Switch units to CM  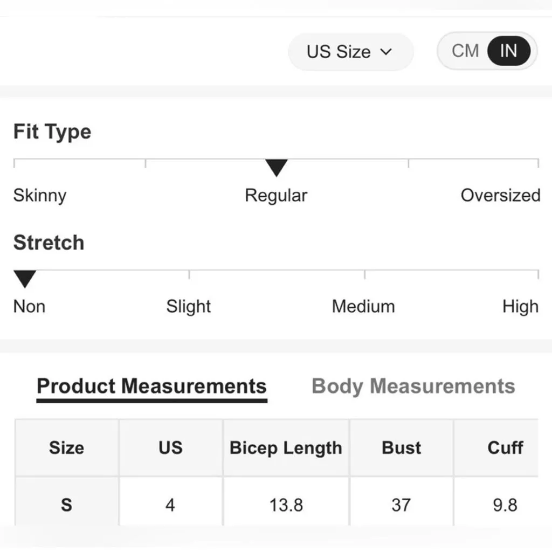point(465,51)
